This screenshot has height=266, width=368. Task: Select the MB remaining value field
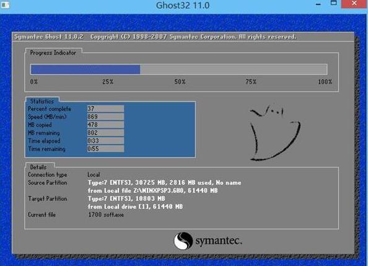[x=105, y=133]
